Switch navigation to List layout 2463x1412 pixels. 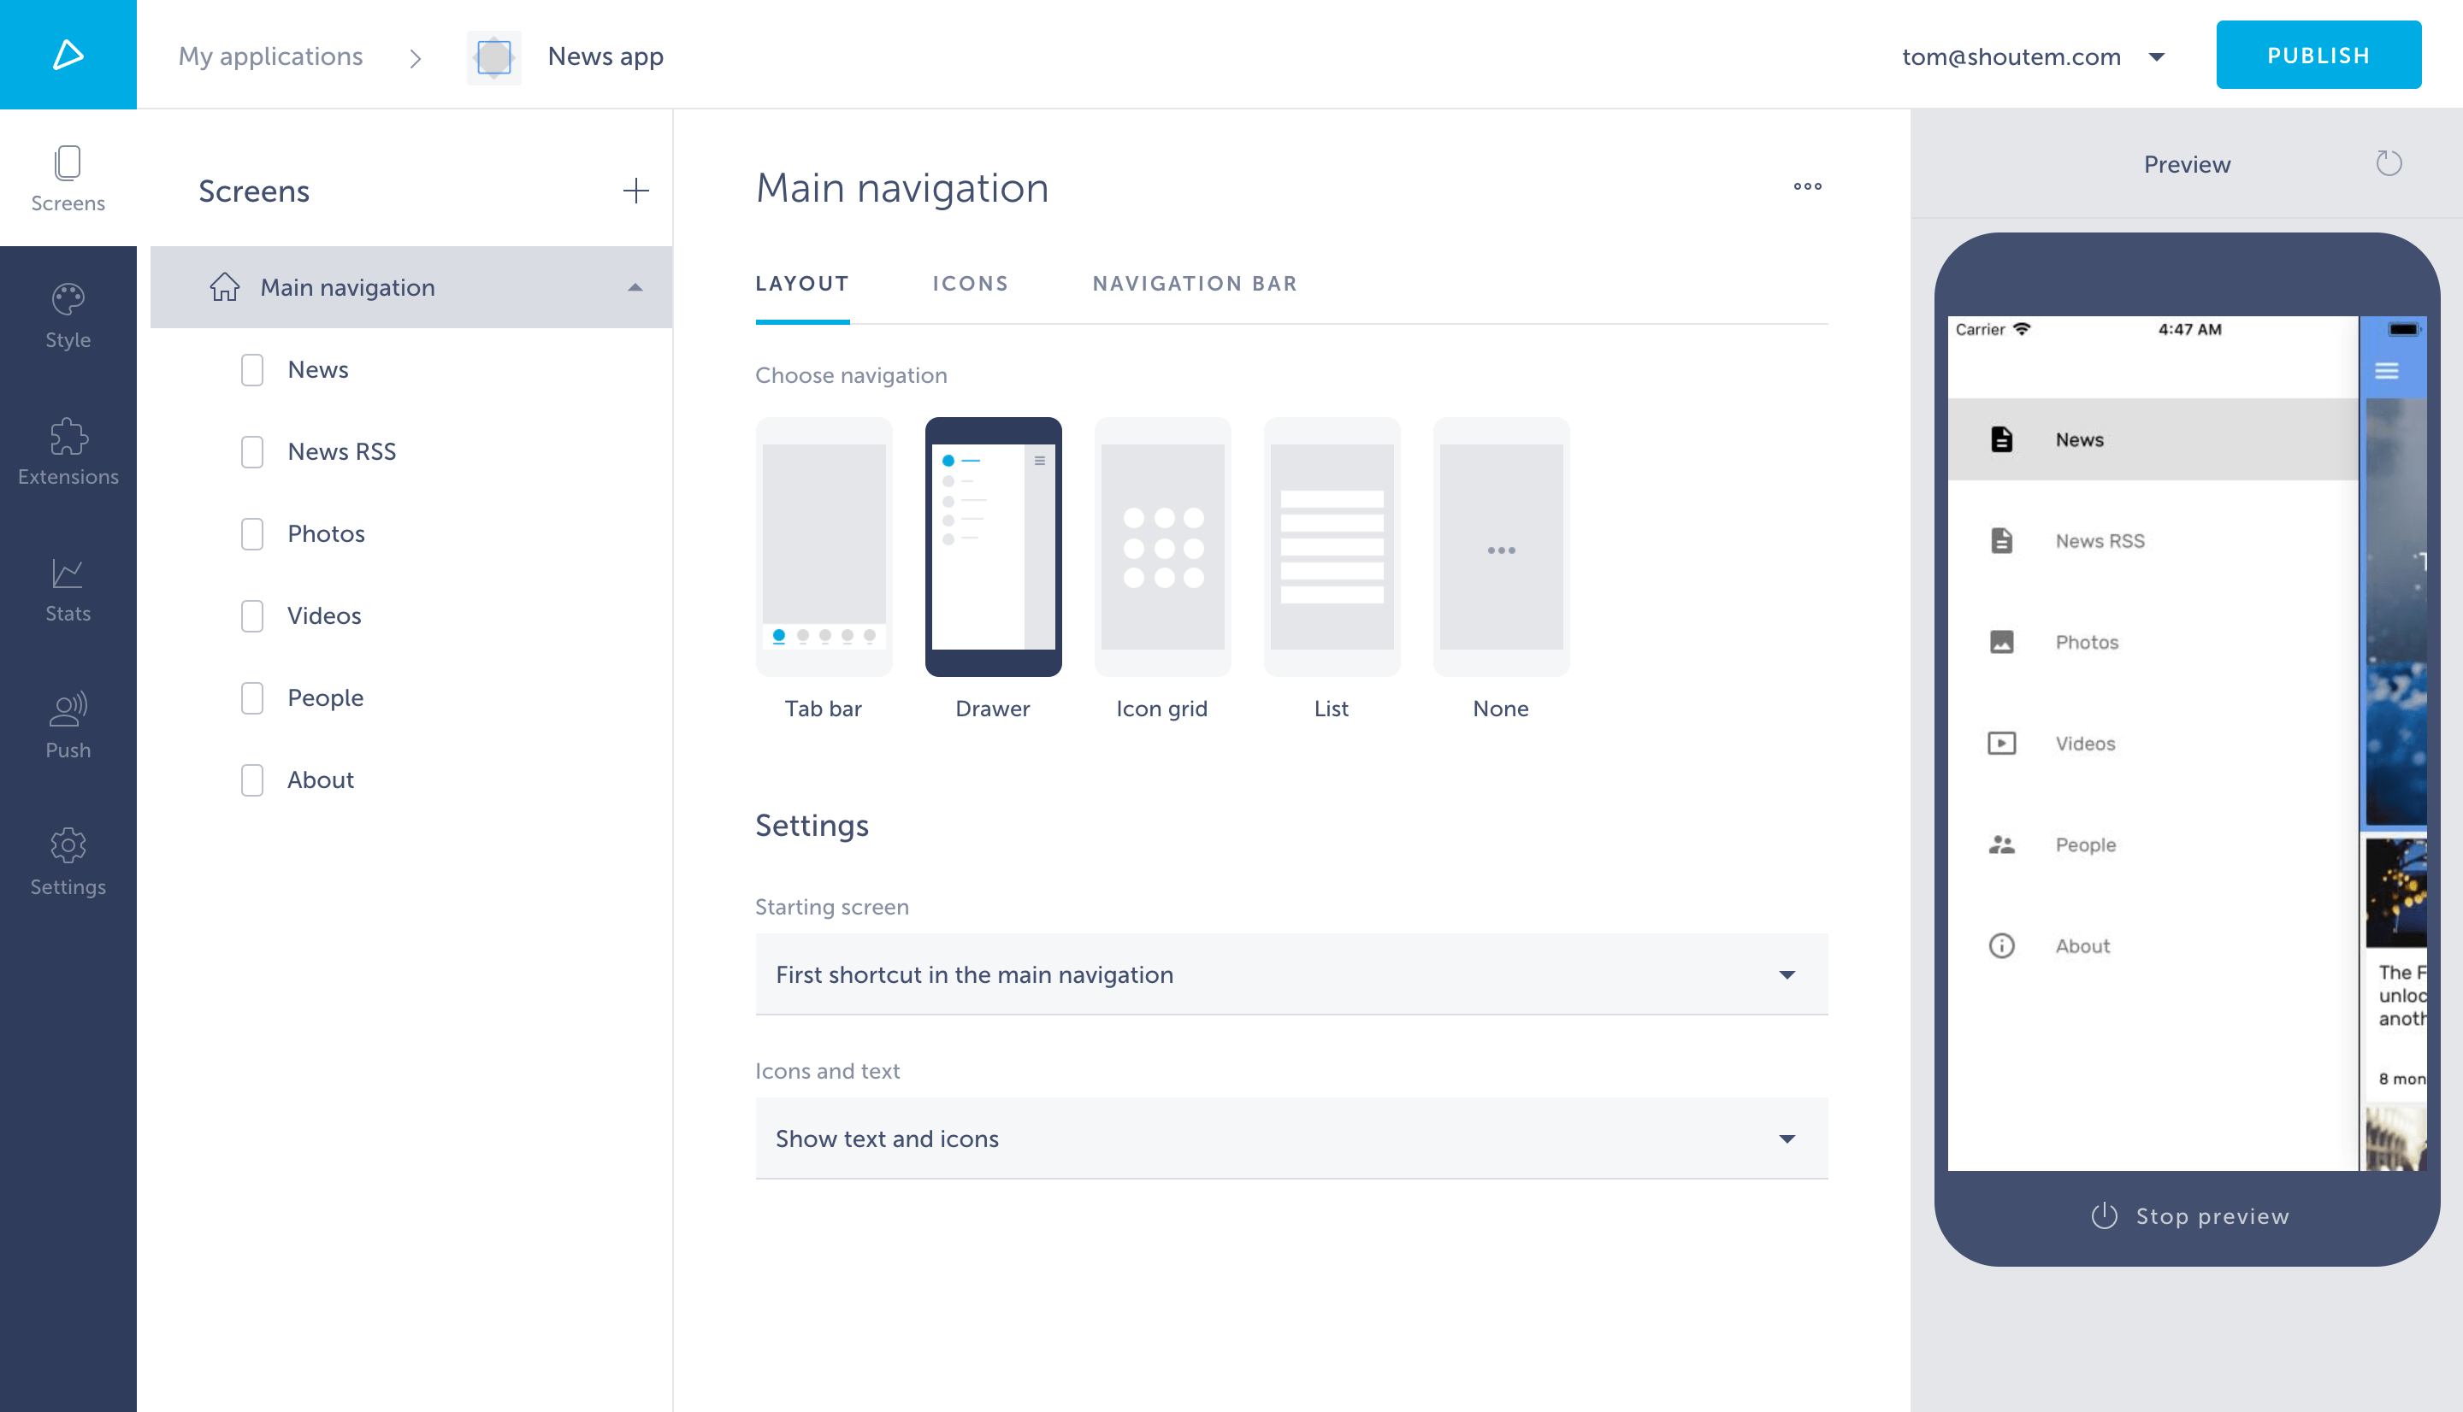(x=1331, y=546)
